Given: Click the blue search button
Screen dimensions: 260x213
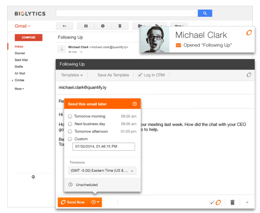Looking at the screenshot, I should [x=205, y=13].
